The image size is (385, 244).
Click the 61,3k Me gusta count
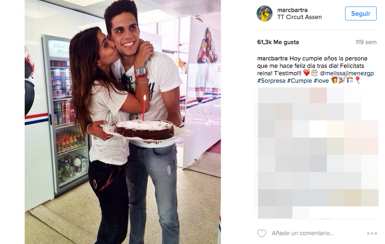[x=278, y=42]
